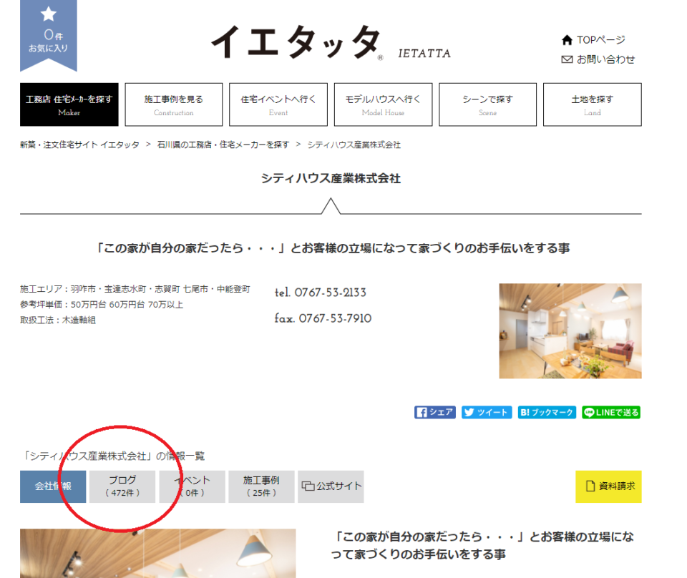Tweet the page via ツイート button
Screen dimensions: 687x578
click(x=487, y=412)
